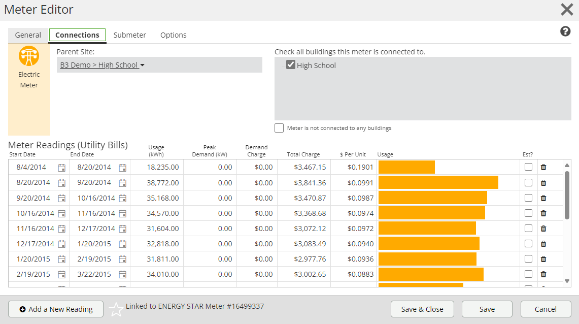Click the orange usage bar for 8/20/2014
Image resolution: width=579 pixels, height=324 pixels.
coord(438,182)
